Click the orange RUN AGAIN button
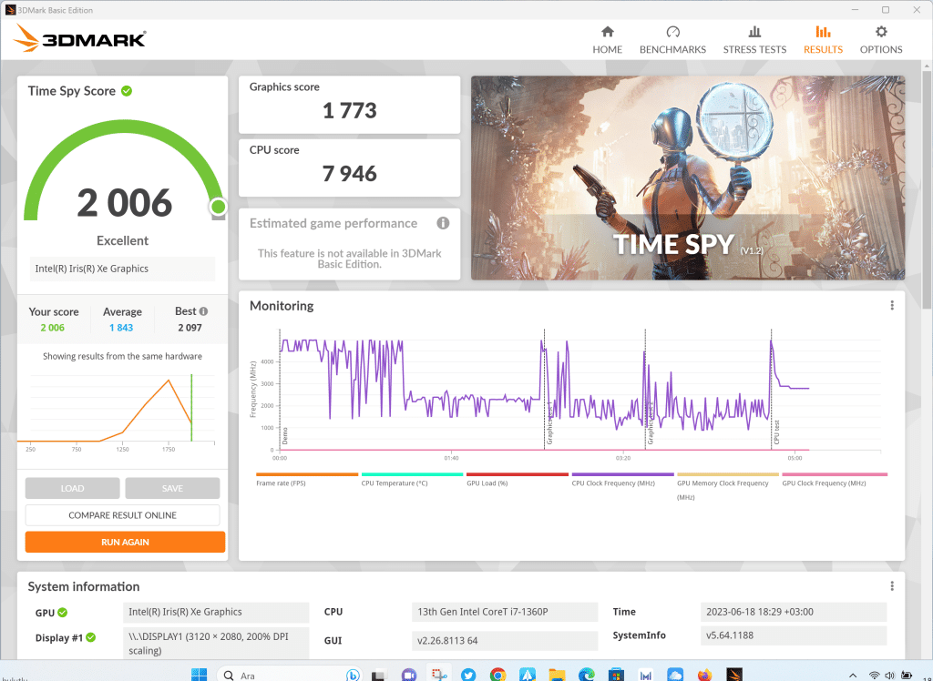Image resolution: width=933 pixels, height=681 pixels. pyautogui.click(x=125, y=542)
